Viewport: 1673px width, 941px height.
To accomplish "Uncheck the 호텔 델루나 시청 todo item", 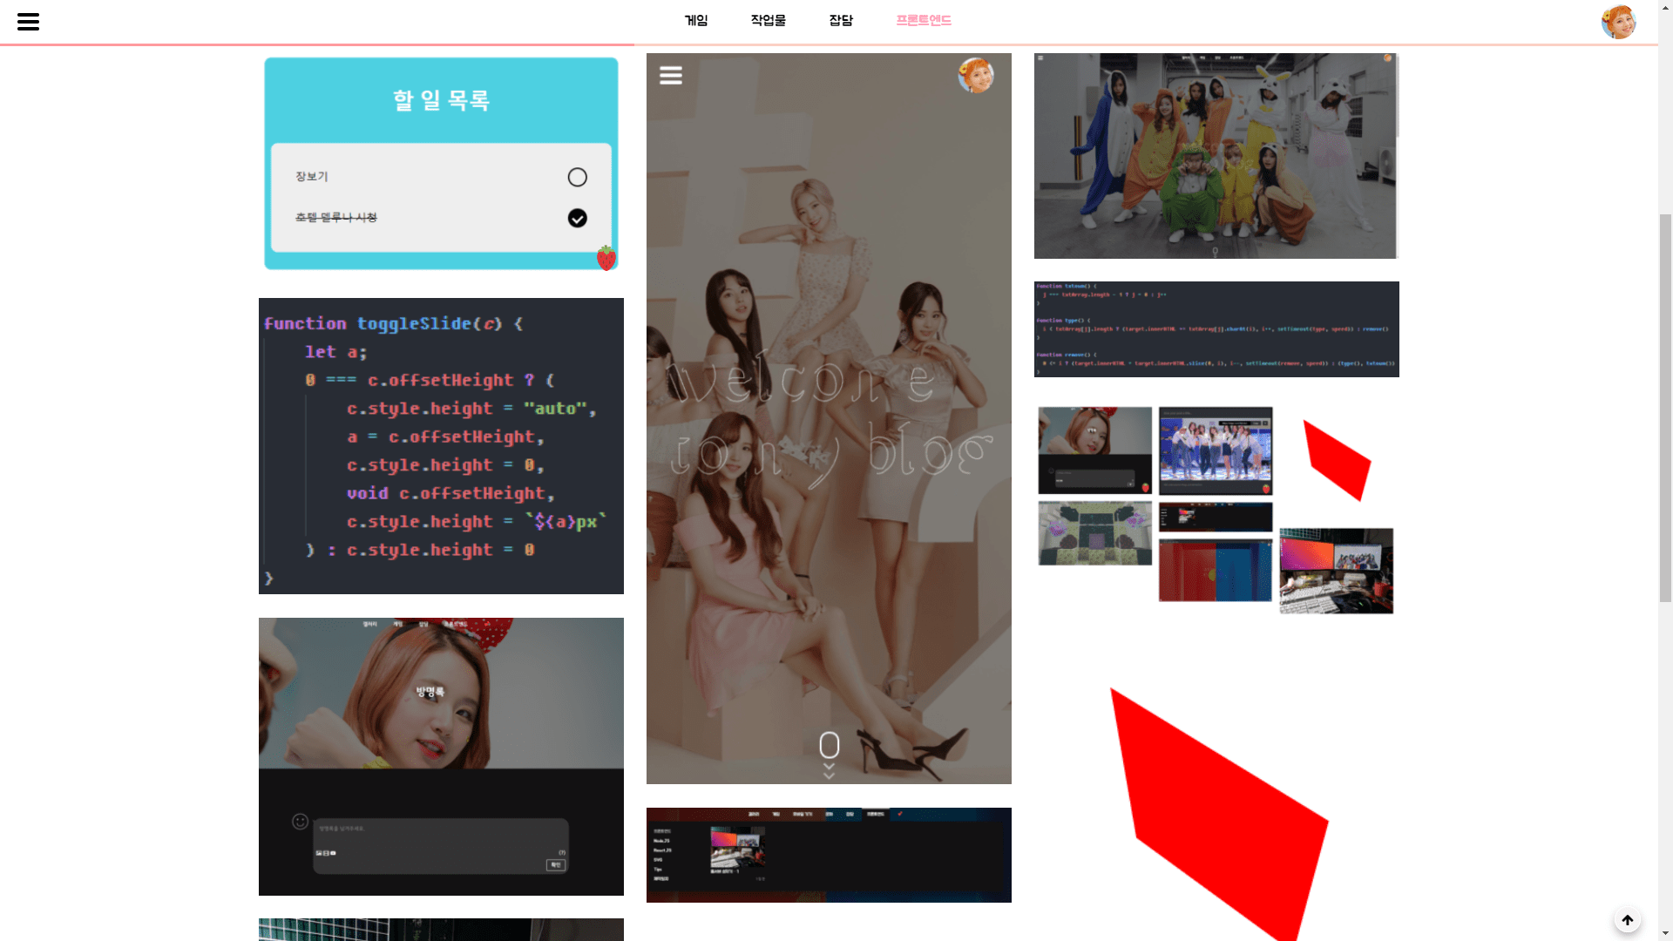I will click(577, 218).
